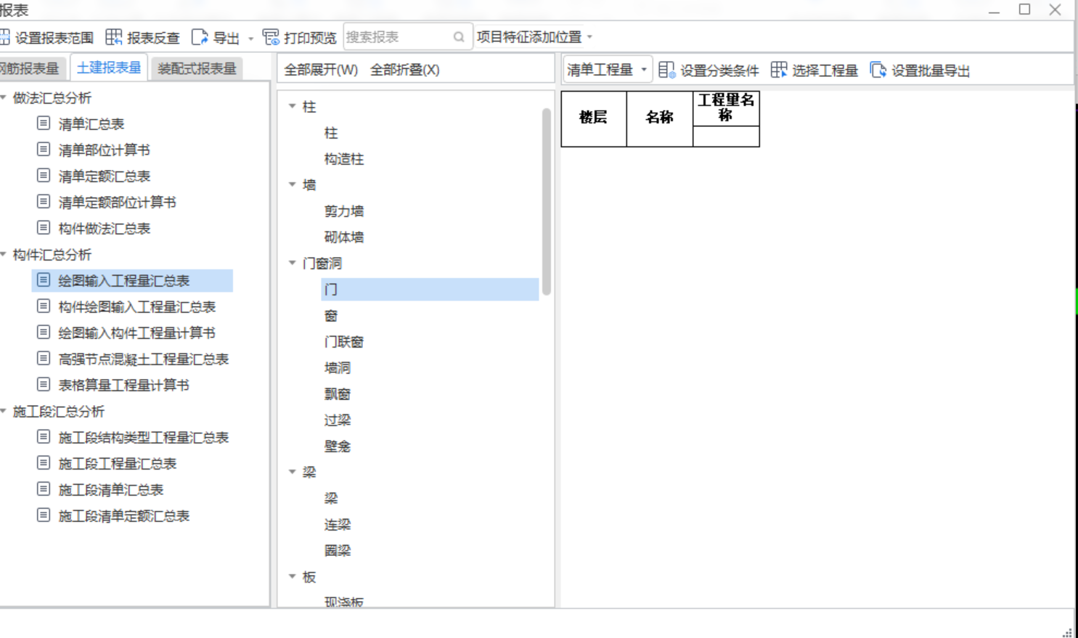Viewport: 1078px width, 638px height.
Task: Select 壁龛 in the component tree
Action: 338,446
